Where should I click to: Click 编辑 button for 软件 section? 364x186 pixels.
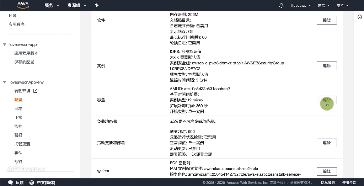[327, 20]
